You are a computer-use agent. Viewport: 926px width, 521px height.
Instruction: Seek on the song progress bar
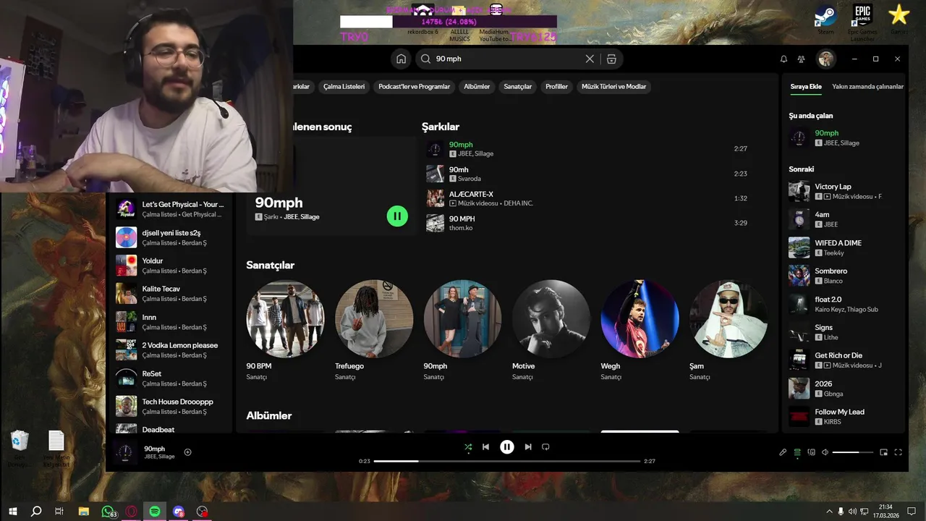tap(507, 461)
